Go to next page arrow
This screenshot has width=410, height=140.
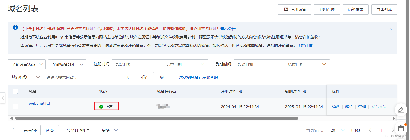tap(393, 130)
